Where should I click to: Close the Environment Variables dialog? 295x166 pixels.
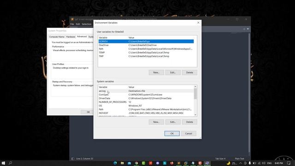coord(198,23)
